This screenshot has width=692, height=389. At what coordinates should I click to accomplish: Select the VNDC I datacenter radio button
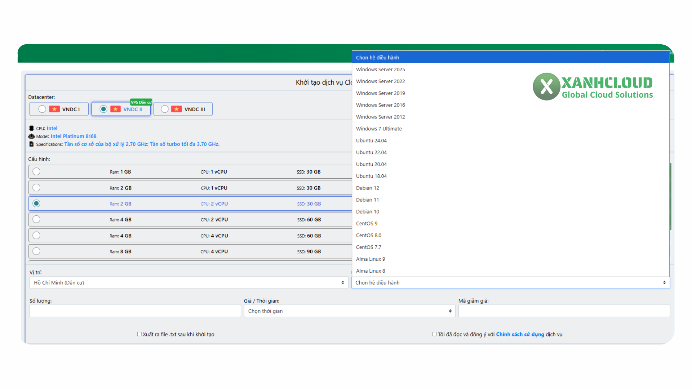pos(42,109)
